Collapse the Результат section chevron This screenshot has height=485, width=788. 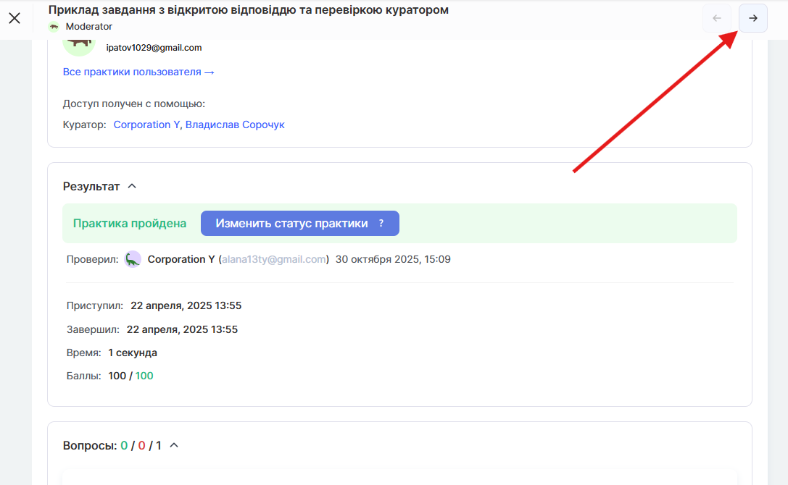(x=132, y=186)
